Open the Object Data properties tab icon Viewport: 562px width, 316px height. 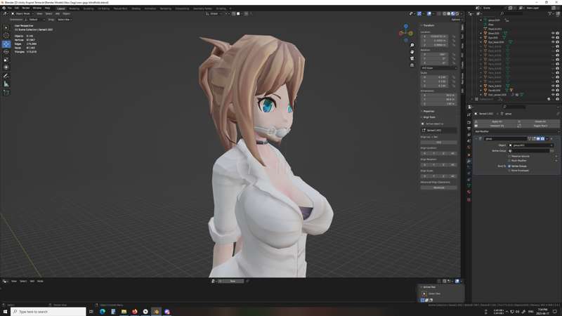tap(469, 185)
